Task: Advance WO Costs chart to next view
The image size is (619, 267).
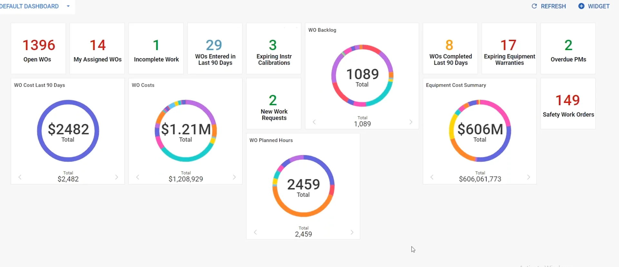Action: (x=234, y=177)
